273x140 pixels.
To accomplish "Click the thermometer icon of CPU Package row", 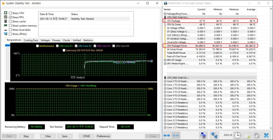I will (x=165, y=21).
